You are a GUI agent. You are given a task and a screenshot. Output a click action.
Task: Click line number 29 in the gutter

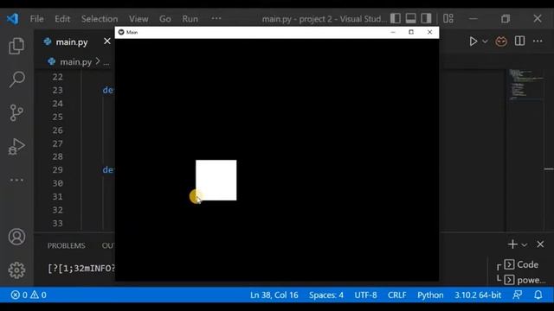[x=58, y=169]
